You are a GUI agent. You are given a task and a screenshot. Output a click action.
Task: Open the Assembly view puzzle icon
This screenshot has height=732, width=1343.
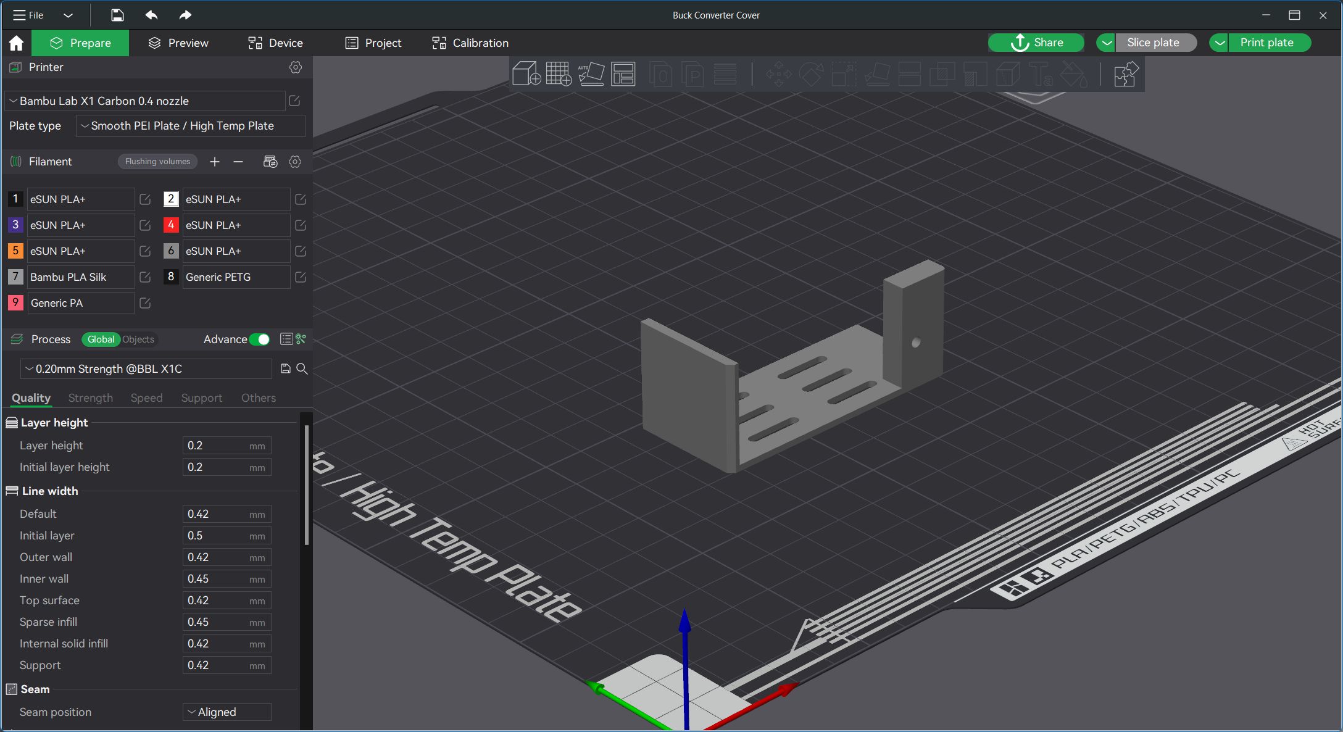click(x=1125, y=73)
